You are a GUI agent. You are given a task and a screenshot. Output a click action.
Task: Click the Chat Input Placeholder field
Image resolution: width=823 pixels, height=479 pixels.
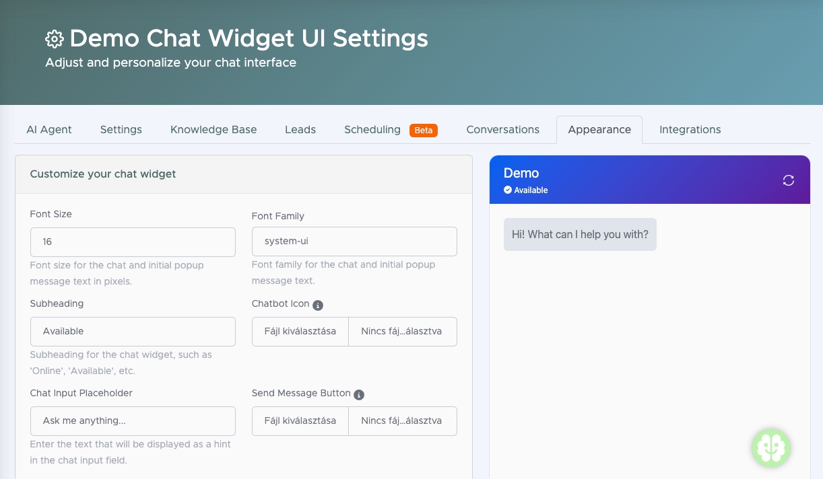click(133, 421)
